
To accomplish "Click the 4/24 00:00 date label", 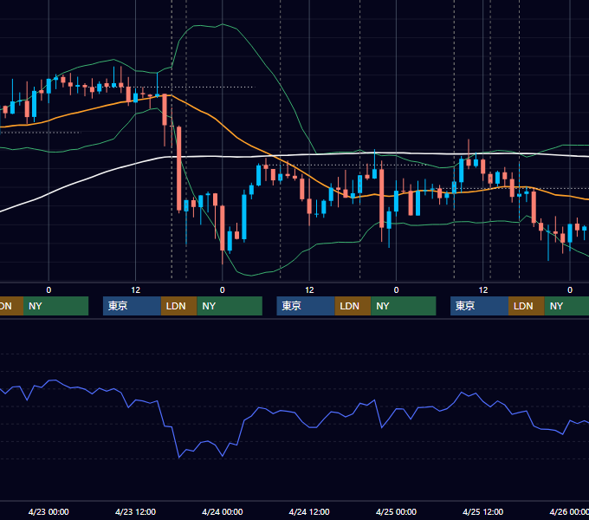I will point(223,511).
